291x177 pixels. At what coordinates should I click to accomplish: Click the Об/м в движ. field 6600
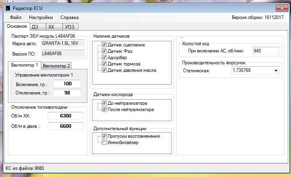click(66, 126)
